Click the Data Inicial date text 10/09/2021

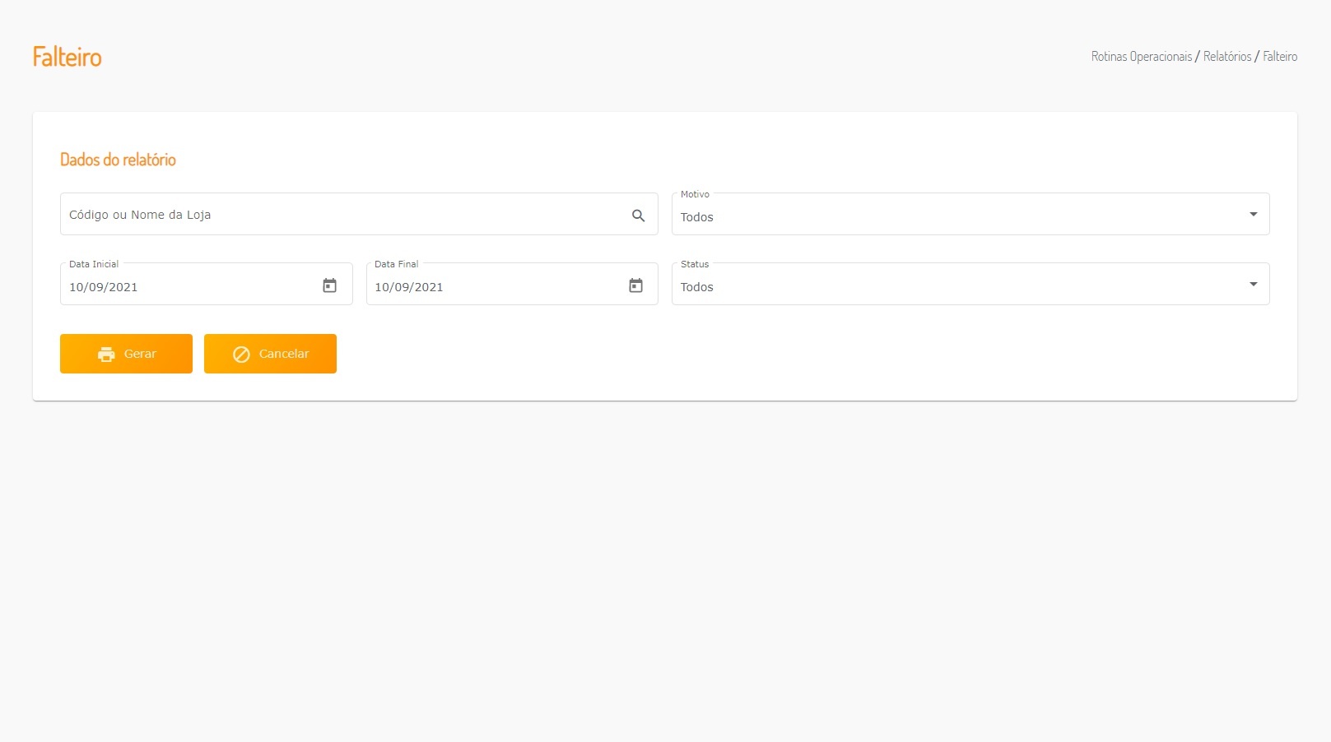104,287
